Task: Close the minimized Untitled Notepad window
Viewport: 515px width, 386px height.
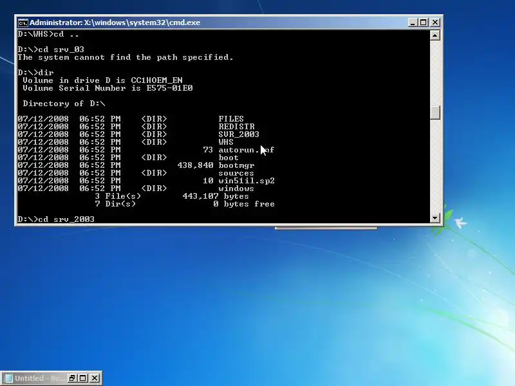Action: pos(95,378)
